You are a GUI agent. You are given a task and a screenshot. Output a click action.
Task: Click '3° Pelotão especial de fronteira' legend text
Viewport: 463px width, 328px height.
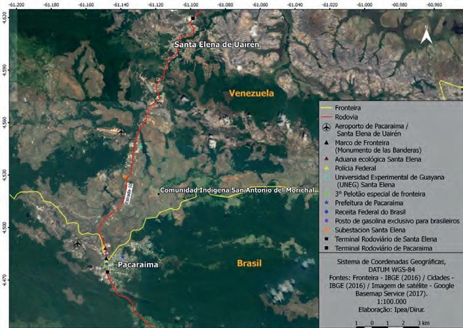pyautogui.click(x=380, y=194)
